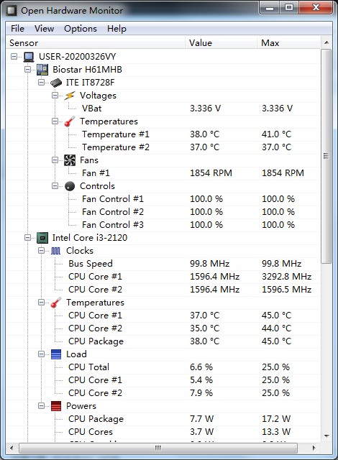
Task: Open the Help menu
Action: pyautogui.click(x=117, y=29)
